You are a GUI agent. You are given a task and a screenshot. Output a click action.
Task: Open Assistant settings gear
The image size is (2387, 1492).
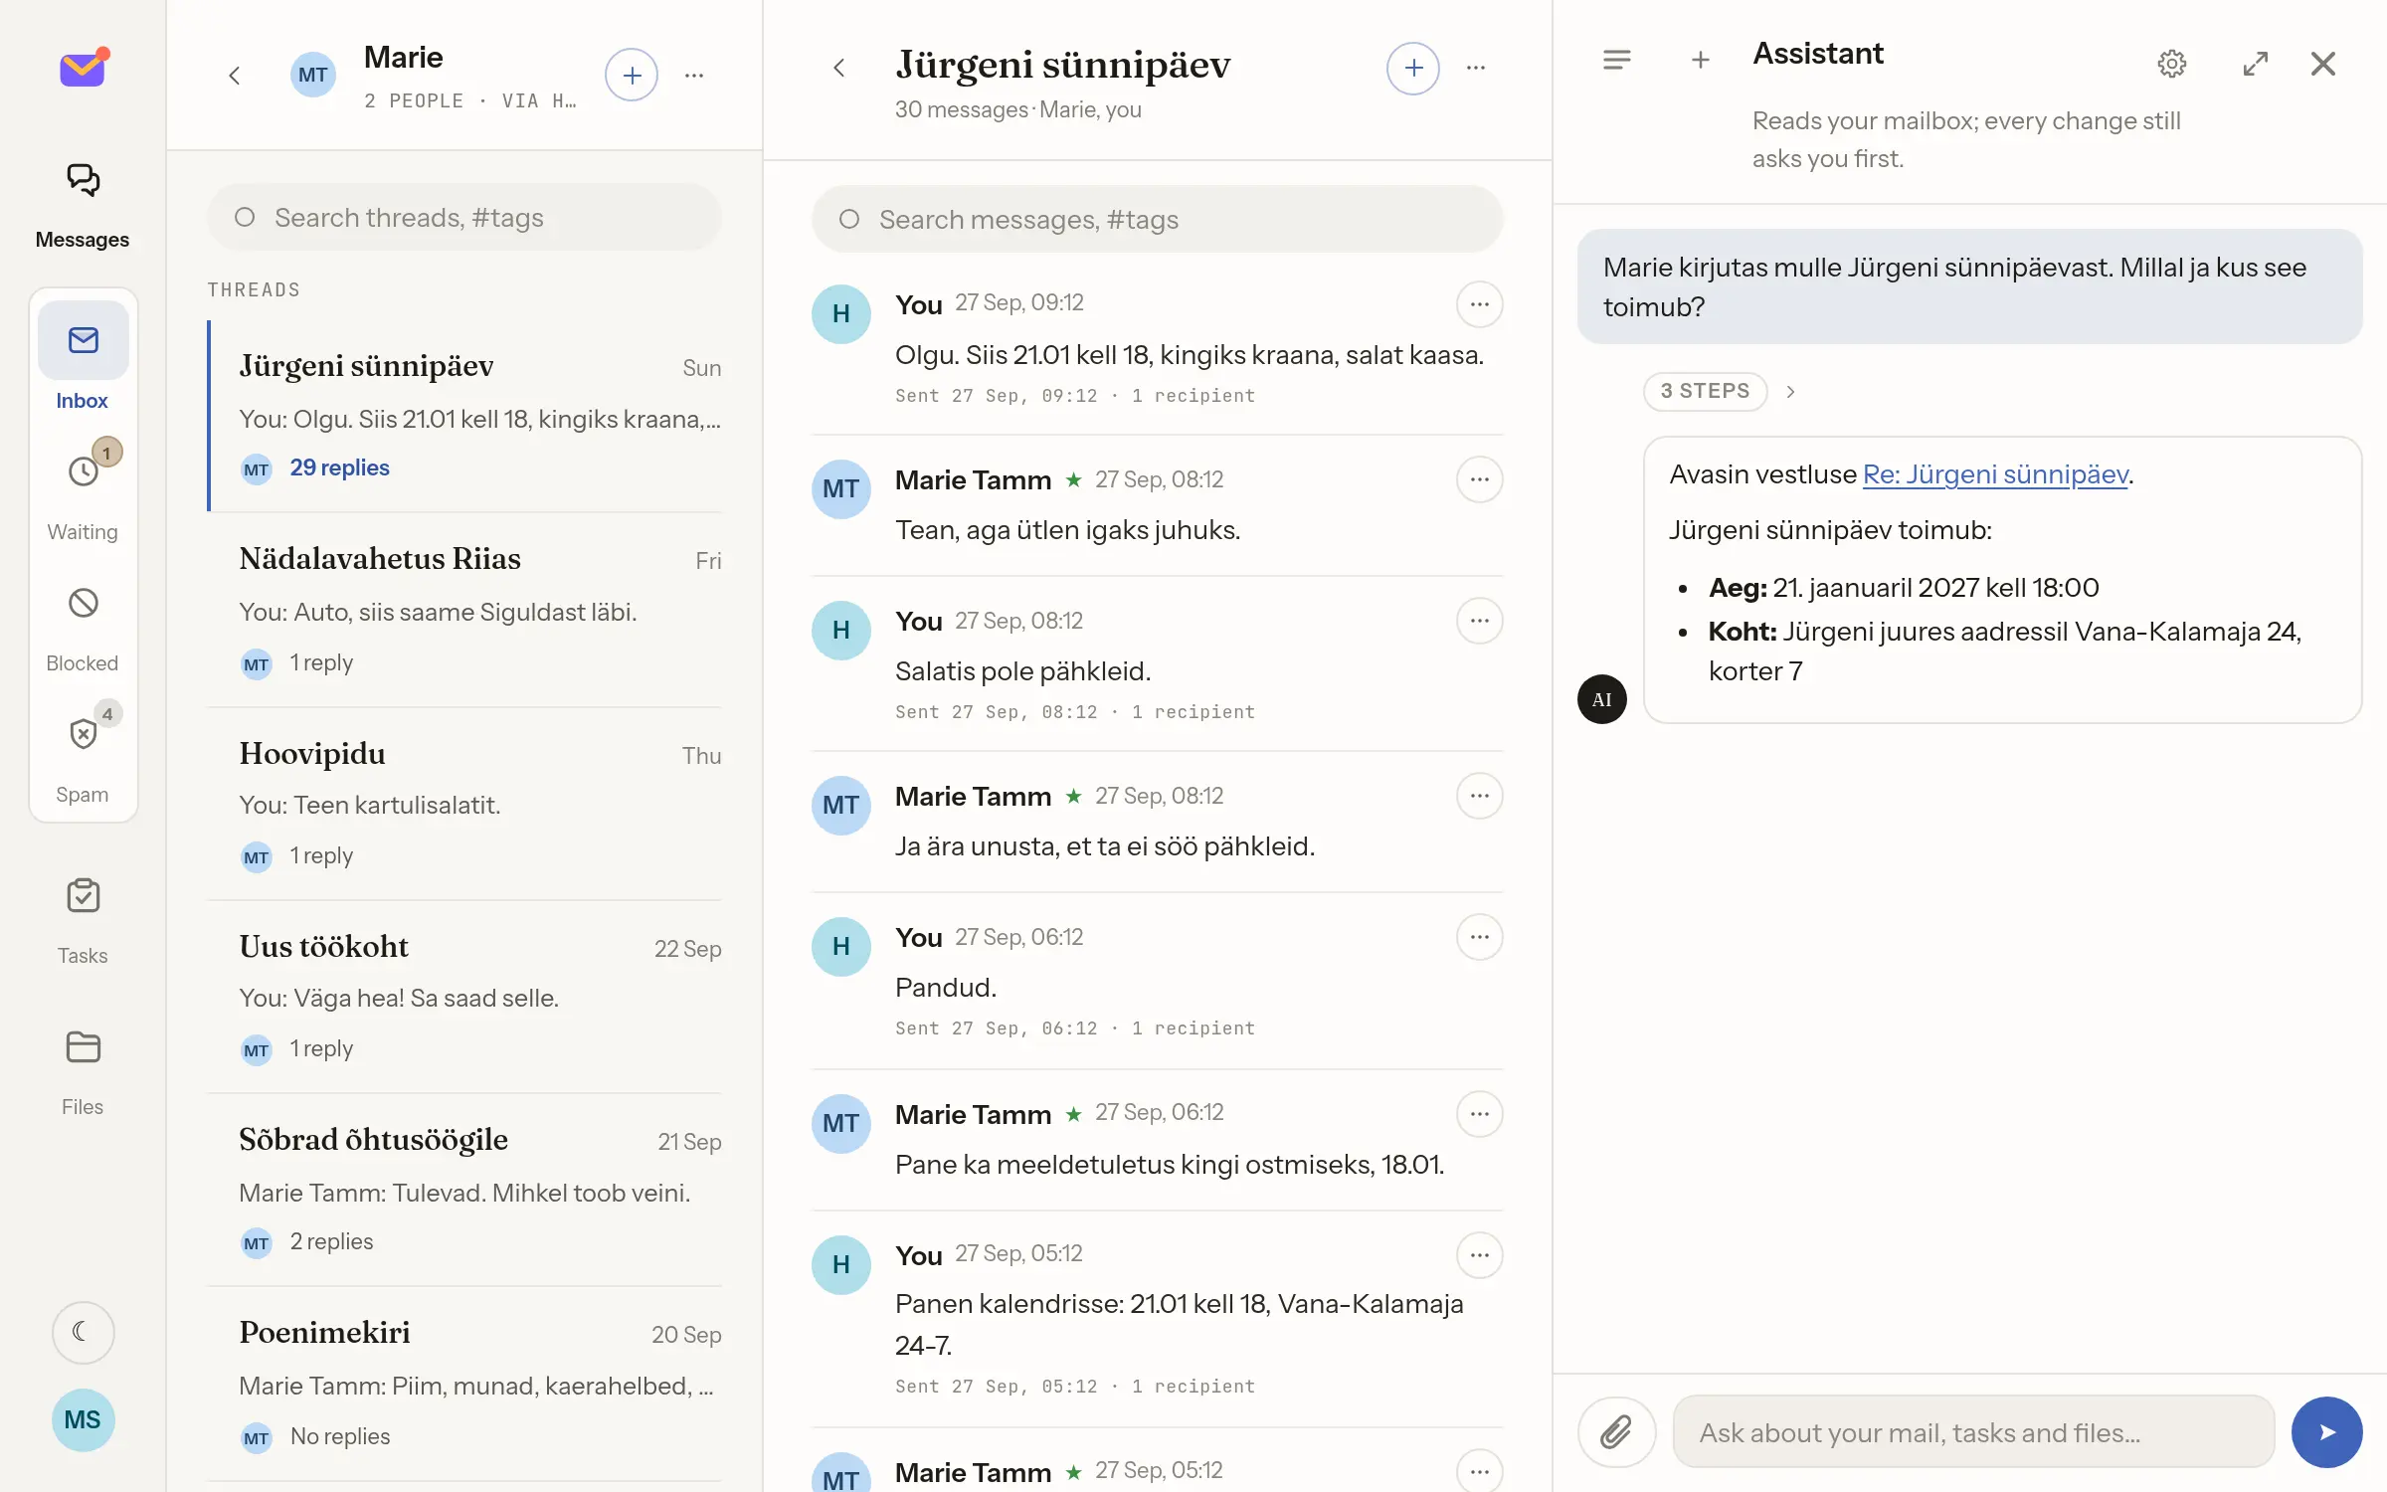[x=2171, y=64]
